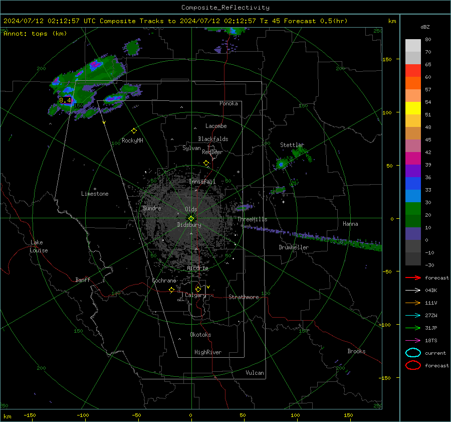The image size is (451, 422).
Task: Click the white 04DK arrow legend icon
Action: point(413,291)
